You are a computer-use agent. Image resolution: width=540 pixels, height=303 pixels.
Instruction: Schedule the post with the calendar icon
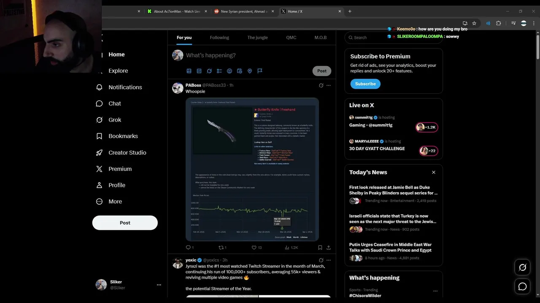point(240,71)
